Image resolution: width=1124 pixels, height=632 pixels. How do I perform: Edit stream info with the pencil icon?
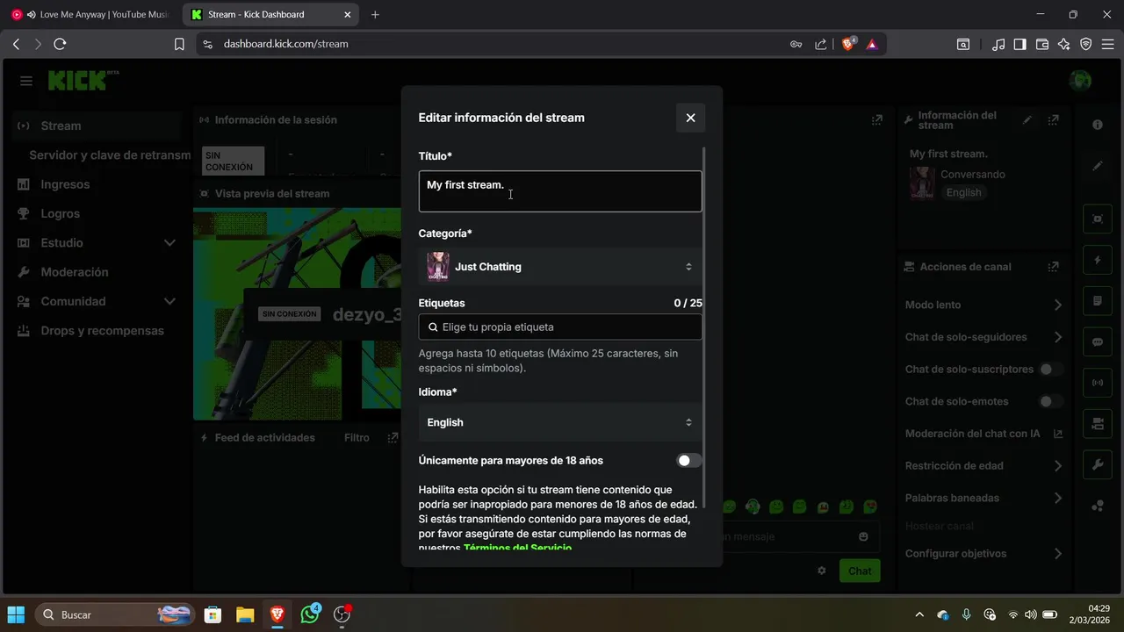pos(1028,120)
